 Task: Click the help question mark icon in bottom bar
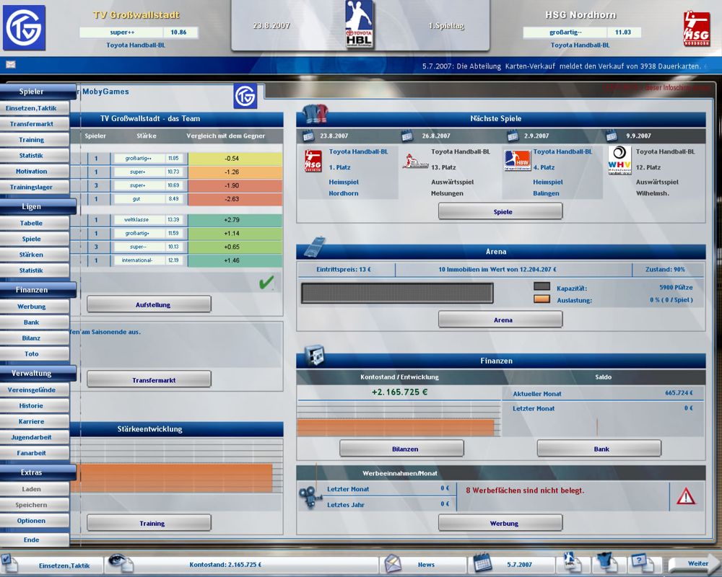[x=640, y=563]
